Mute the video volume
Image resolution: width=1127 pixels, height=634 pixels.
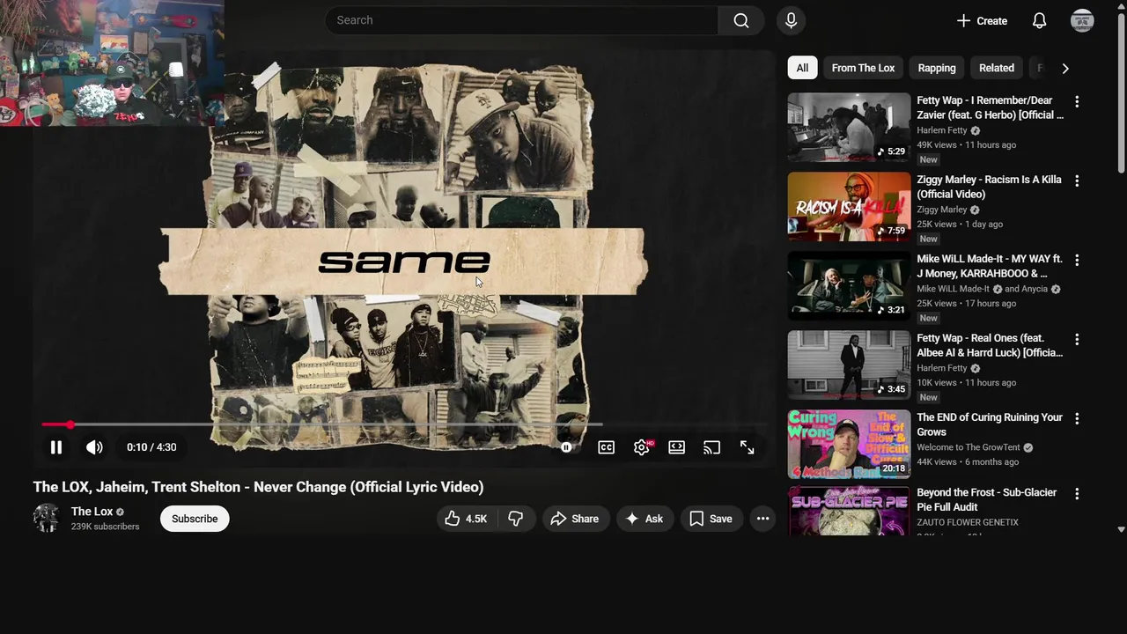pos(94,447)
